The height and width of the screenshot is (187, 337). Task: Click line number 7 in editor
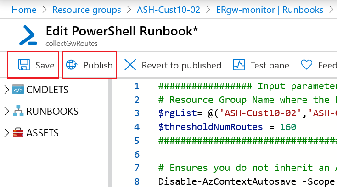click(137, 168)
